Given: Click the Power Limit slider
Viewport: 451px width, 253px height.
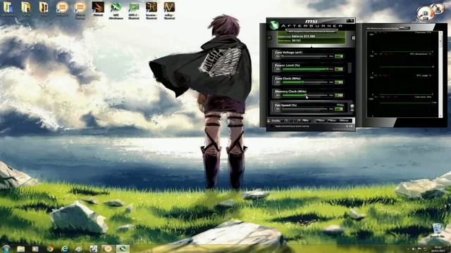Looking at the screenshot, I should tap(304, 69).
